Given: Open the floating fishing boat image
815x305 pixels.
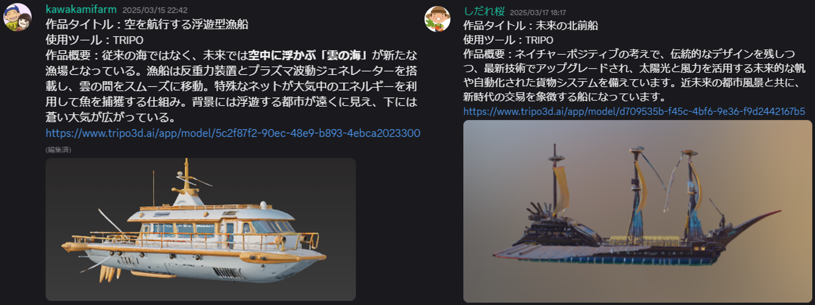Looking at the screenshot, I should pyautogui.click(x=201, y=229).
